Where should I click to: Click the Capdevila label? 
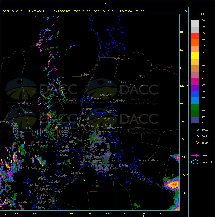pyautogui.click(x=70, y=100)
